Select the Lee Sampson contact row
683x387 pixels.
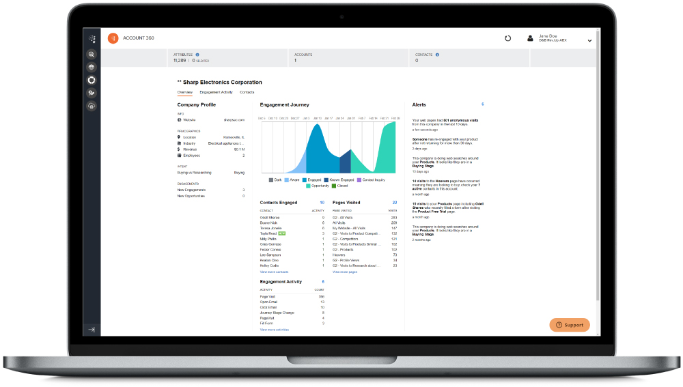click(x=292, y=255)
